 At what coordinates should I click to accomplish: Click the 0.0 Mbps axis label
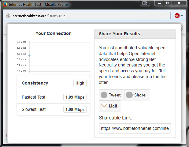point(21,71)
